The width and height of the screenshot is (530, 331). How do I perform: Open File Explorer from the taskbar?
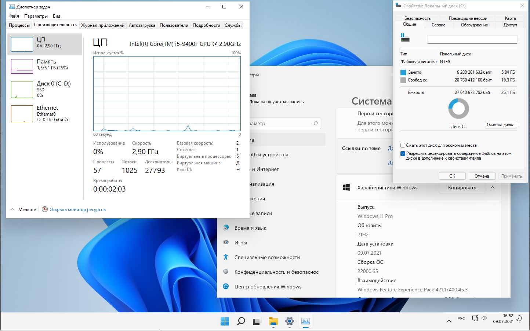pos(273,321)
